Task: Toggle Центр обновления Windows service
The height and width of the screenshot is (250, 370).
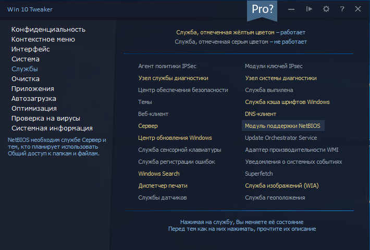Action: (x=175, y=138)
